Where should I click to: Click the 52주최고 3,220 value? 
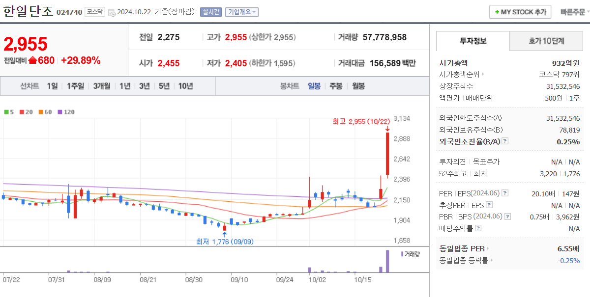tap(548, 173)
